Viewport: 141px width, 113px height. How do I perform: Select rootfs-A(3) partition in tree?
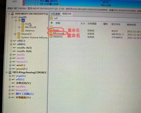coord(24,48)
